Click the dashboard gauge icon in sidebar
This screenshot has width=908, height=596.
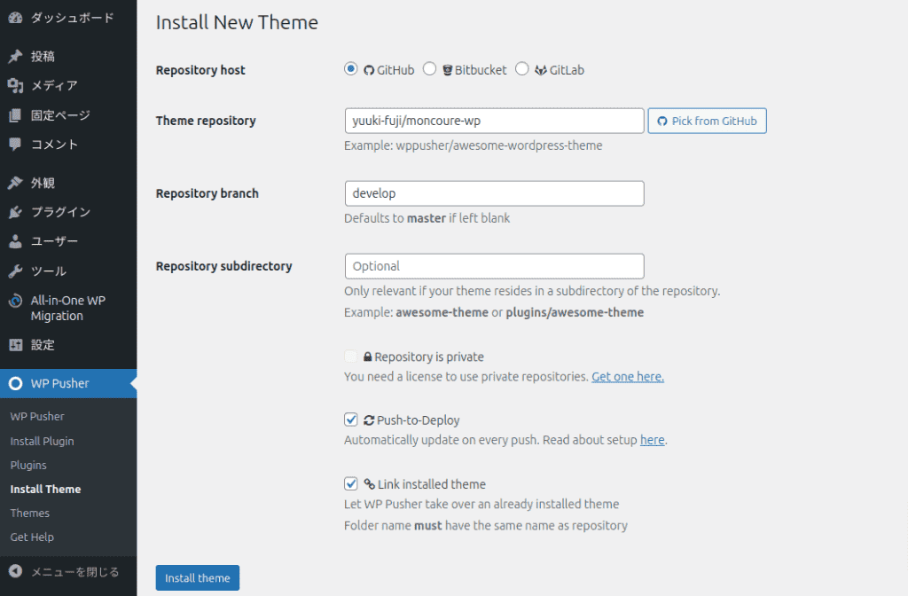click(15, 18)
